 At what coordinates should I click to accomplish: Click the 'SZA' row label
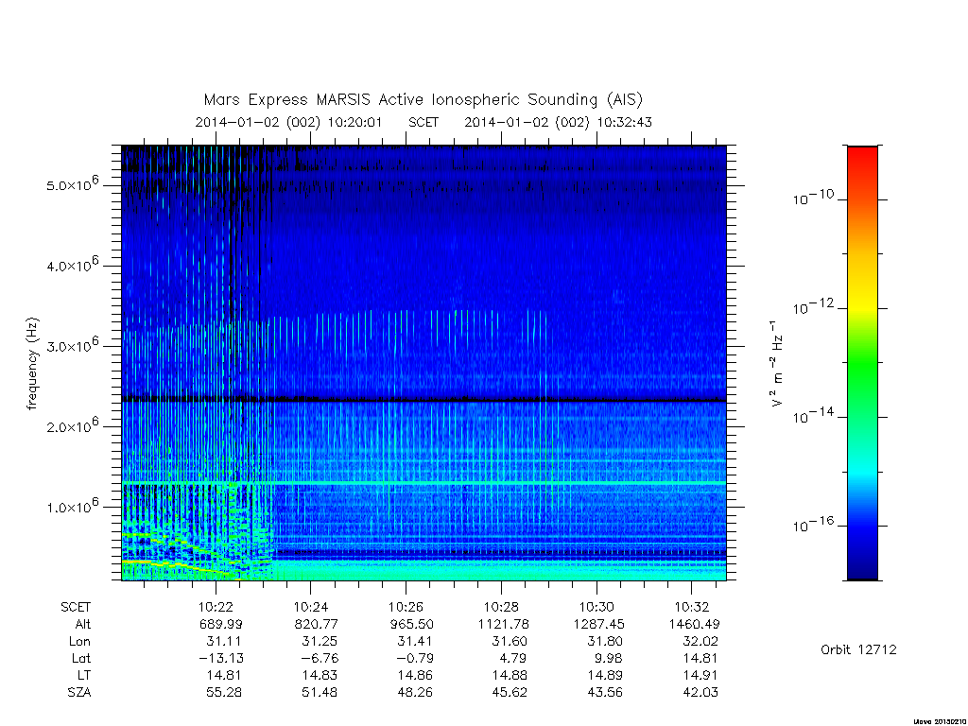(79, 693)
